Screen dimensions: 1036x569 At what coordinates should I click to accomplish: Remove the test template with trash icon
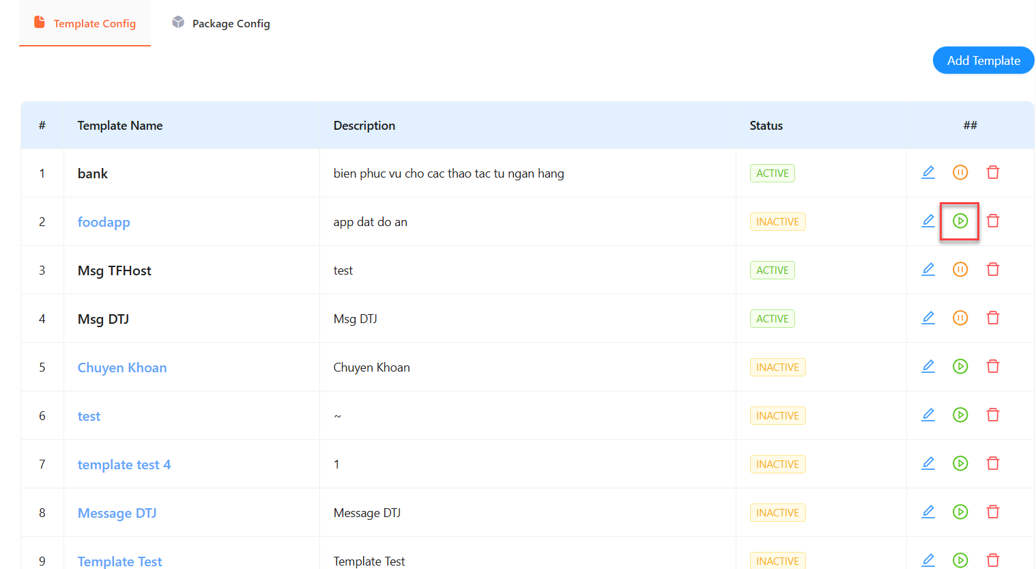pyautogui.click(x=993, y=415)
